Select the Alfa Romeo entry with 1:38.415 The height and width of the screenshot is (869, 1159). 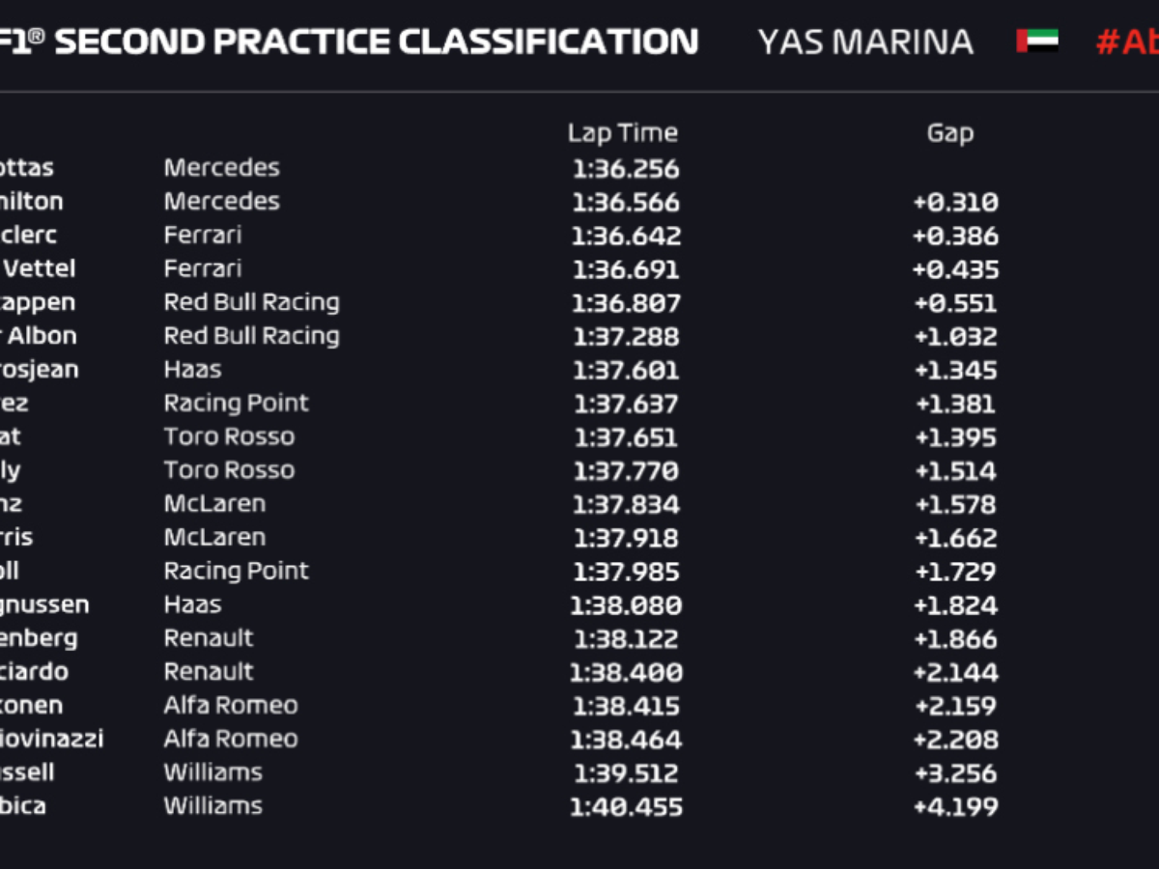coord(231,705)
